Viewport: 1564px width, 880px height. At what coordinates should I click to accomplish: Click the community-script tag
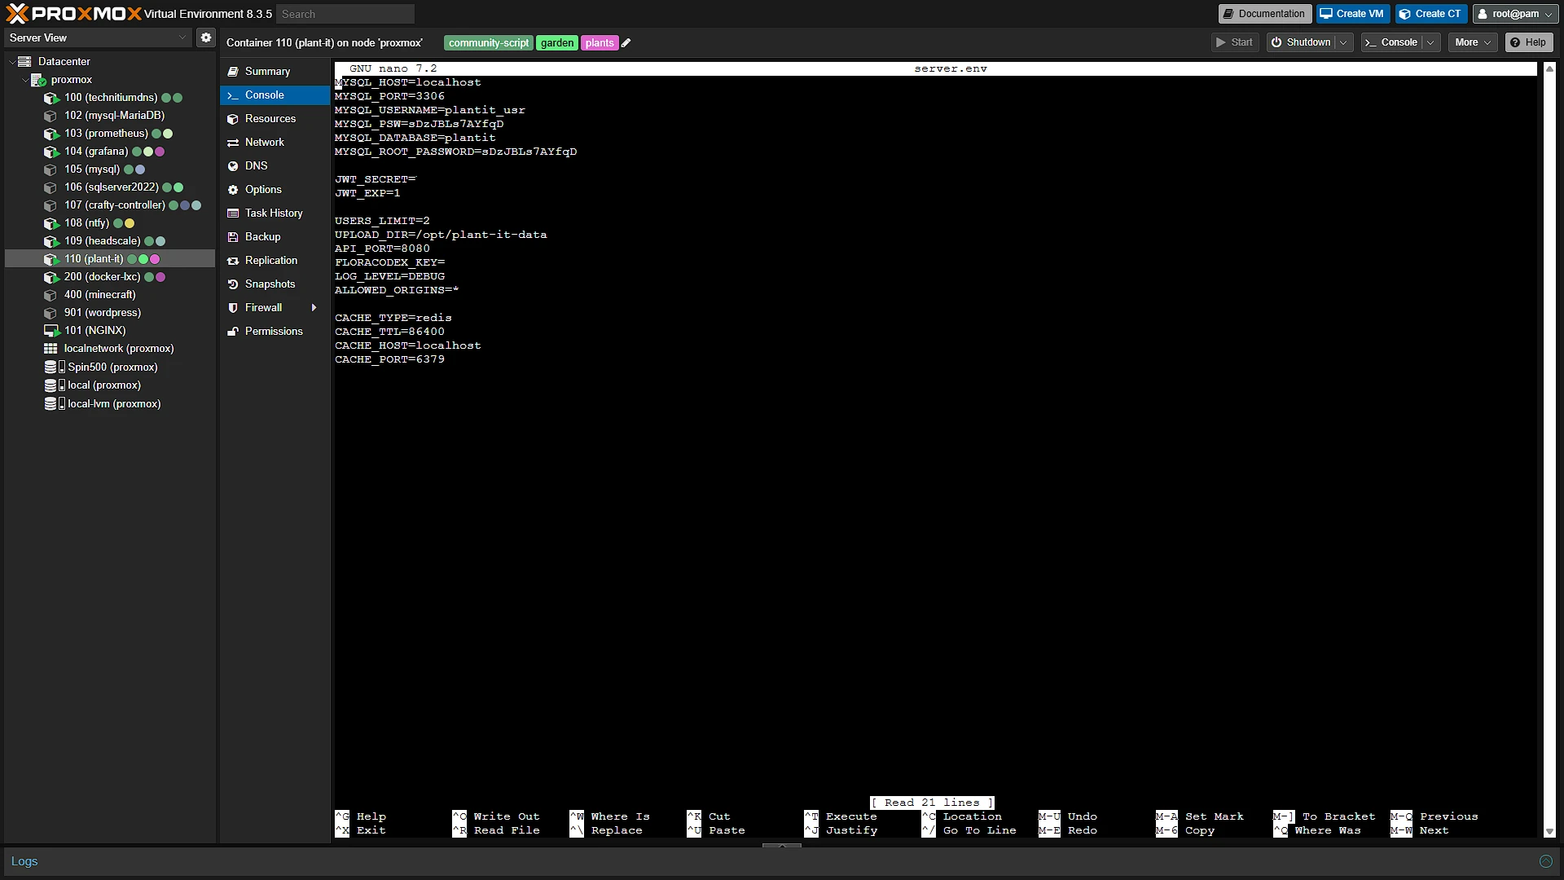coord(489,43)
